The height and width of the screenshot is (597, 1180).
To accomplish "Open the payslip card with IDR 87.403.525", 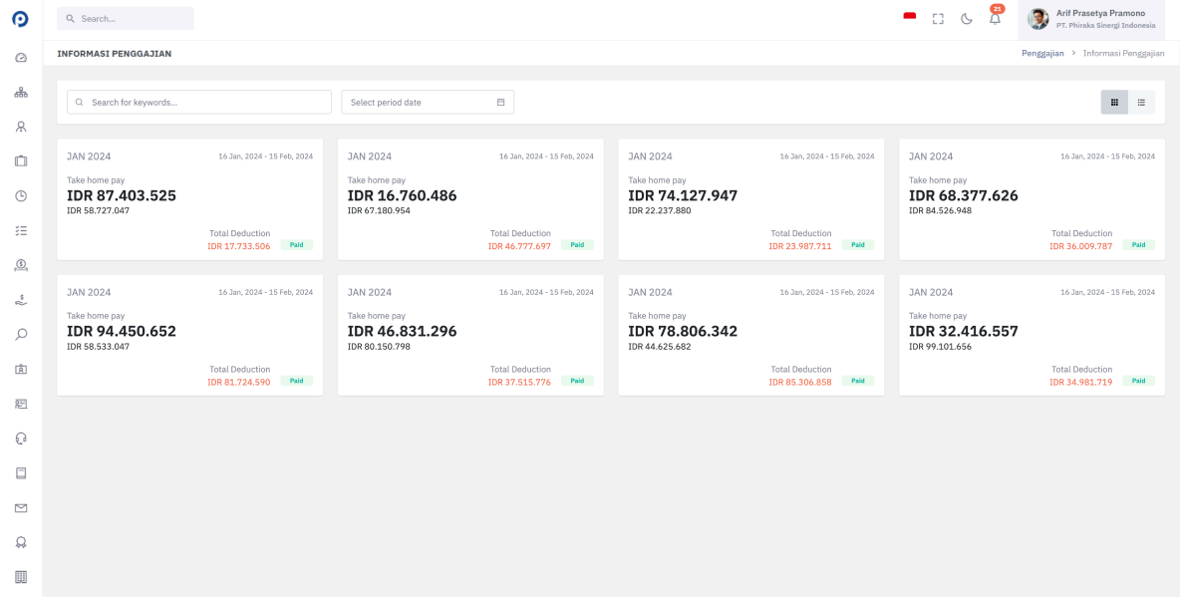I will 189,199.
